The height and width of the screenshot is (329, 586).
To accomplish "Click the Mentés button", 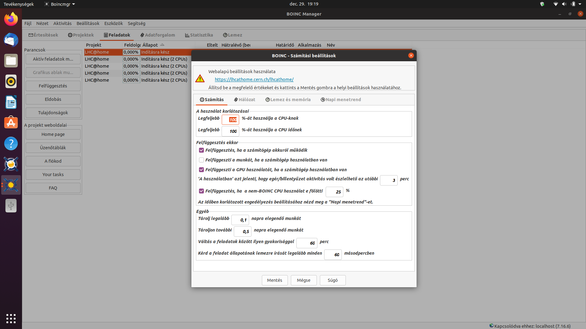I will click(x=275, y=280).
